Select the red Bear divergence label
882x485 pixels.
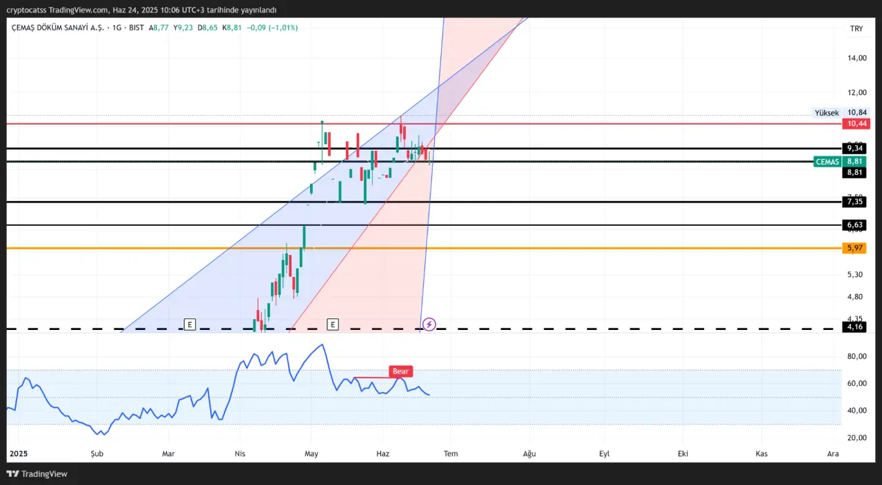(400, 371)
